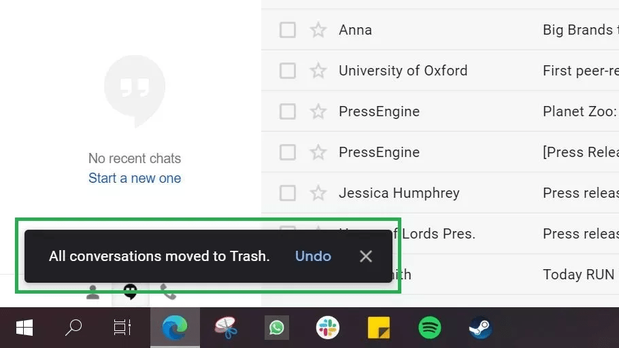This screenshot has width=619, height=348.
Task: Click the Start a new one link
Action: pos(135,178)
